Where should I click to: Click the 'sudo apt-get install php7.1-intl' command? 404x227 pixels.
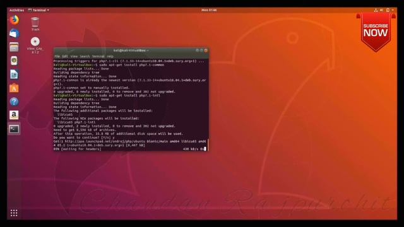(x=129, y=95)
